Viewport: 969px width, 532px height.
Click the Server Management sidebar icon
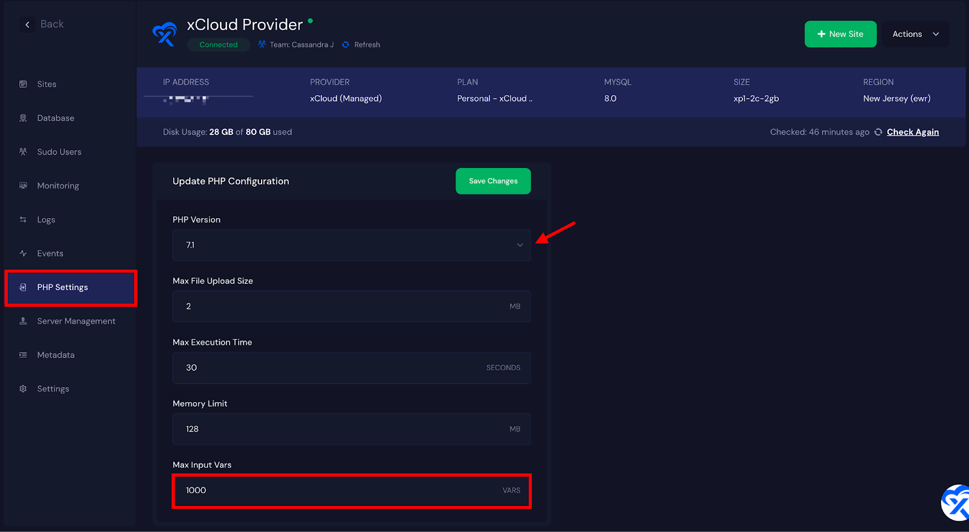pyautogui.click(x=23, y=321)
